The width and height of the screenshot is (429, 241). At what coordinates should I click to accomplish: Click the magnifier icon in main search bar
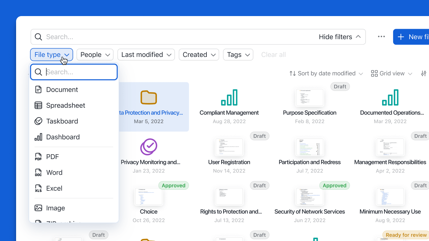(x=39, y=37)
